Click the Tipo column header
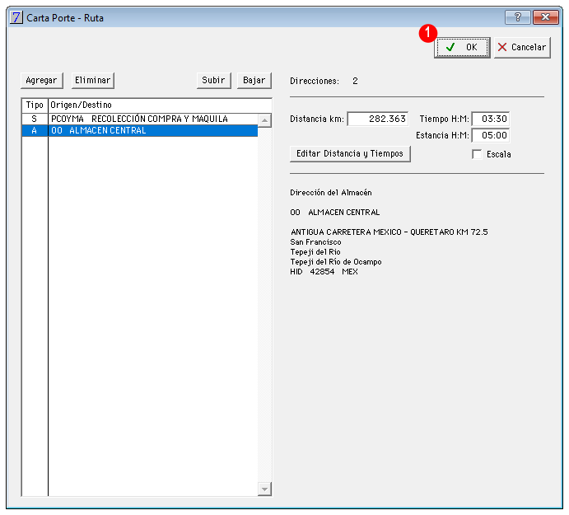Image resolution: width=569 pixels, height=515 pixels. [x=35, y=105]
